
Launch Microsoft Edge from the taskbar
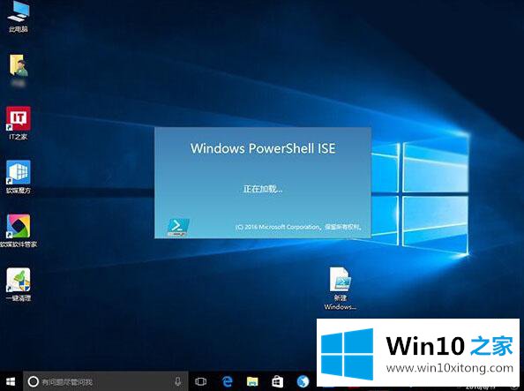click(x=228, y=381)
